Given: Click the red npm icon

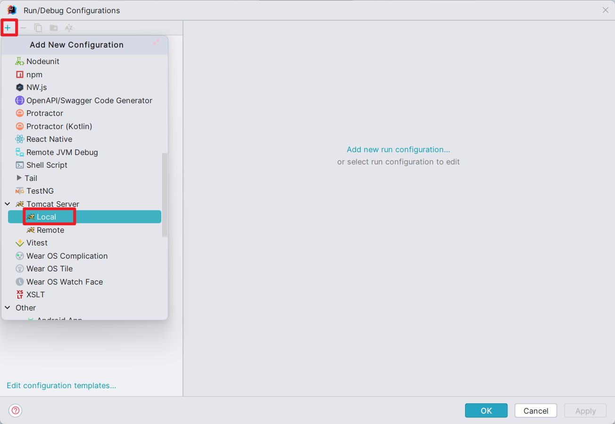Looking at the screenshot, I should 19,74.
